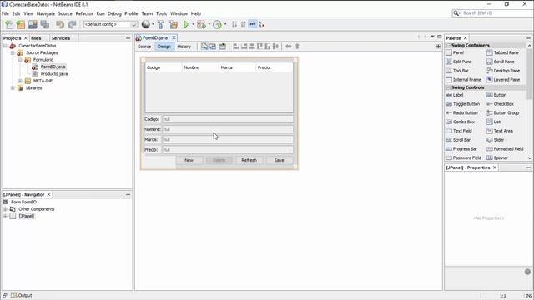Screen dimensions: 534x300
Task: Expand the Libraries node
Action: point(13,87)
